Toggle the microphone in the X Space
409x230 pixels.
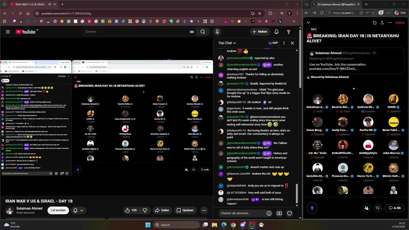312,208
